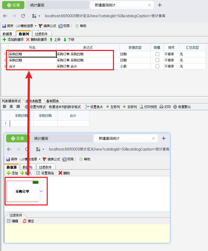Click 恢复选中列的数字格式
The width and height of the screenshot is (208, 251).
[x=65, y=107]
